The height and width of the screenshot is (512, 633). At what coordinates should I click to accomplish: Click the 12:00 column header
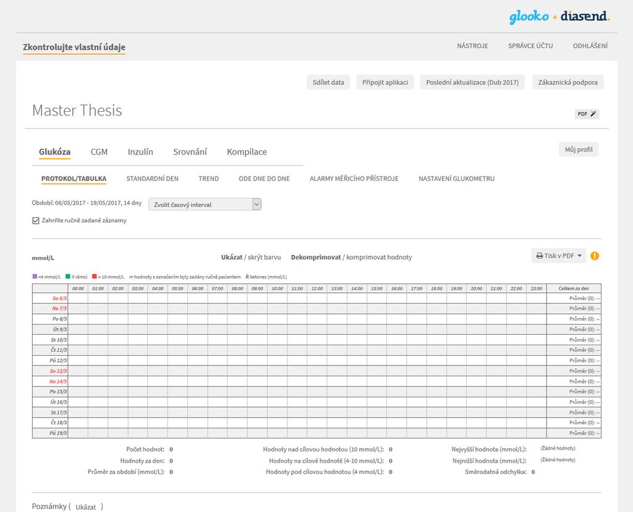tap(317, 288)
